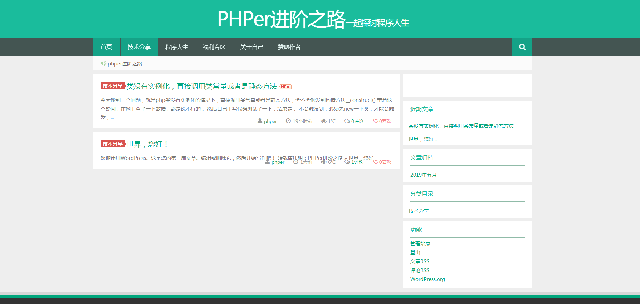640x304 pixels.
Task: Open the 赞助作者 navigation menu item
Action: pos(289,47)
